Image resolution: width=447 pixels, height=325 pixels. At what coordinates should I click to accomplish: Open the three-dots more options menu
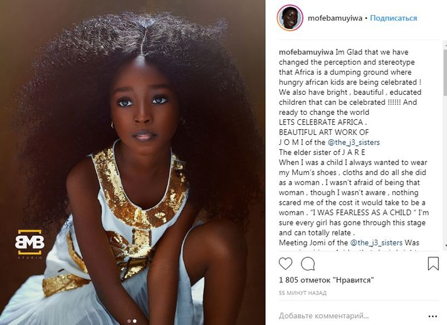pyautogui.click(x=433, y=316)
